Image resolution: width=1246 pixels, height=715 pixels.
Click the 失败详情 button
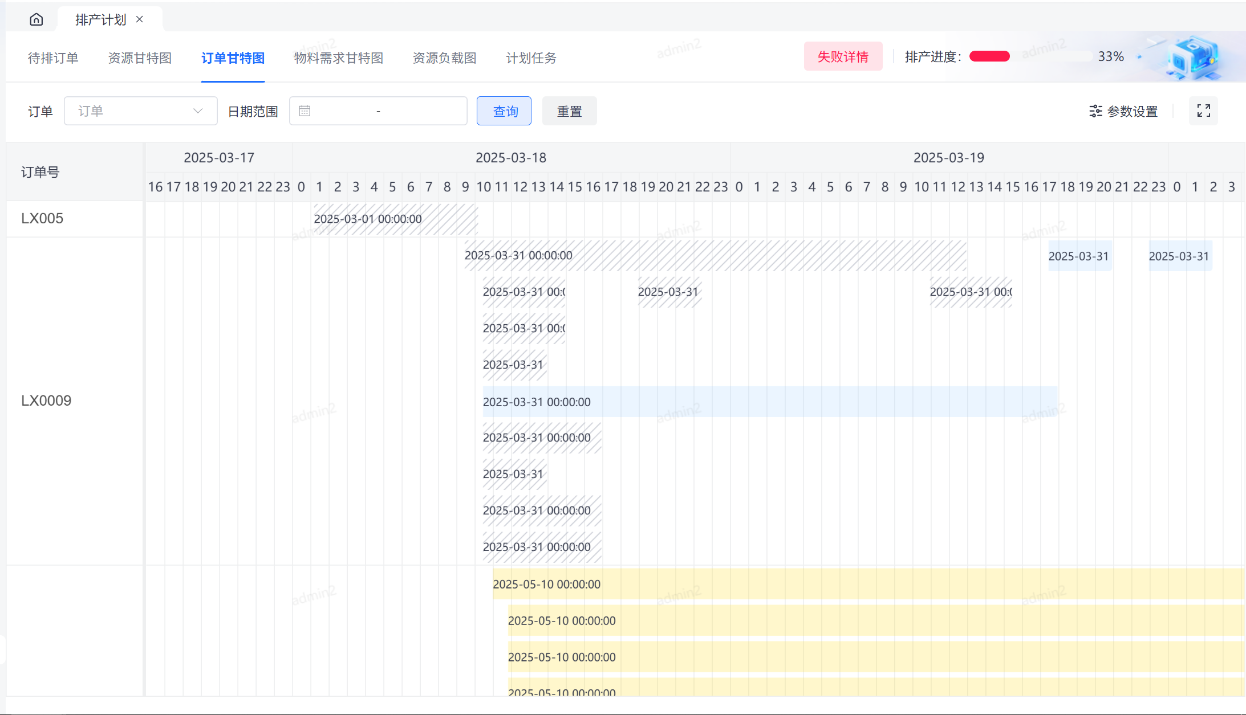click(843, 56)
